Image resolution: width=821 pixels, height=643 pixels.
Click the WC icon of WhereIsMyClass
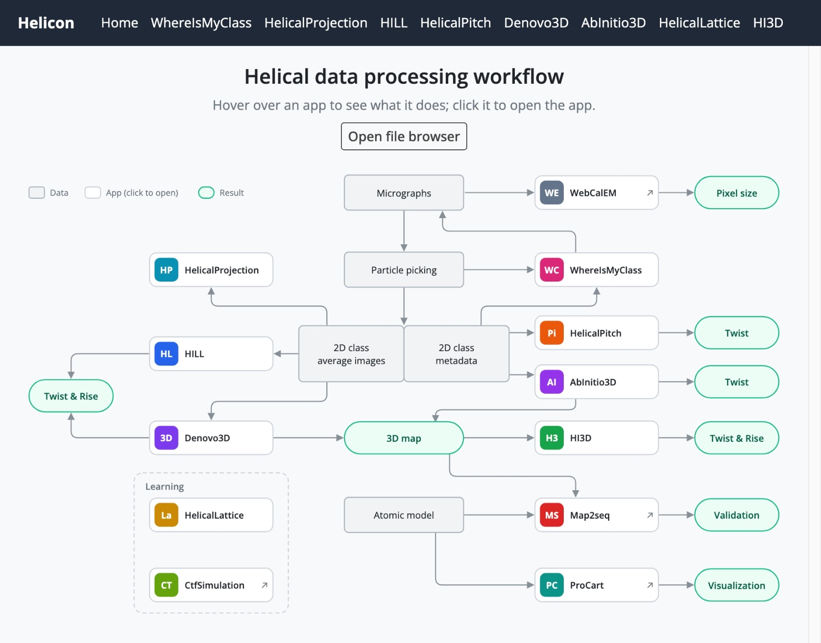tap(552, 270)
